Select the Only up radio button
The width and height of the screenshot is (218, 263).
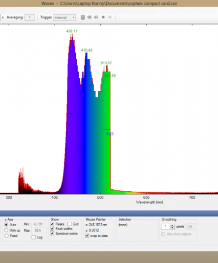pyautogui.click(x=6, y=230)
